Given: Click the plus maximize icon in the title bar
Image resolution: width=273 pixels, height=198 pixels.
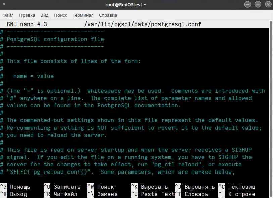Looking at the screenshot, I should coord(258,4).
